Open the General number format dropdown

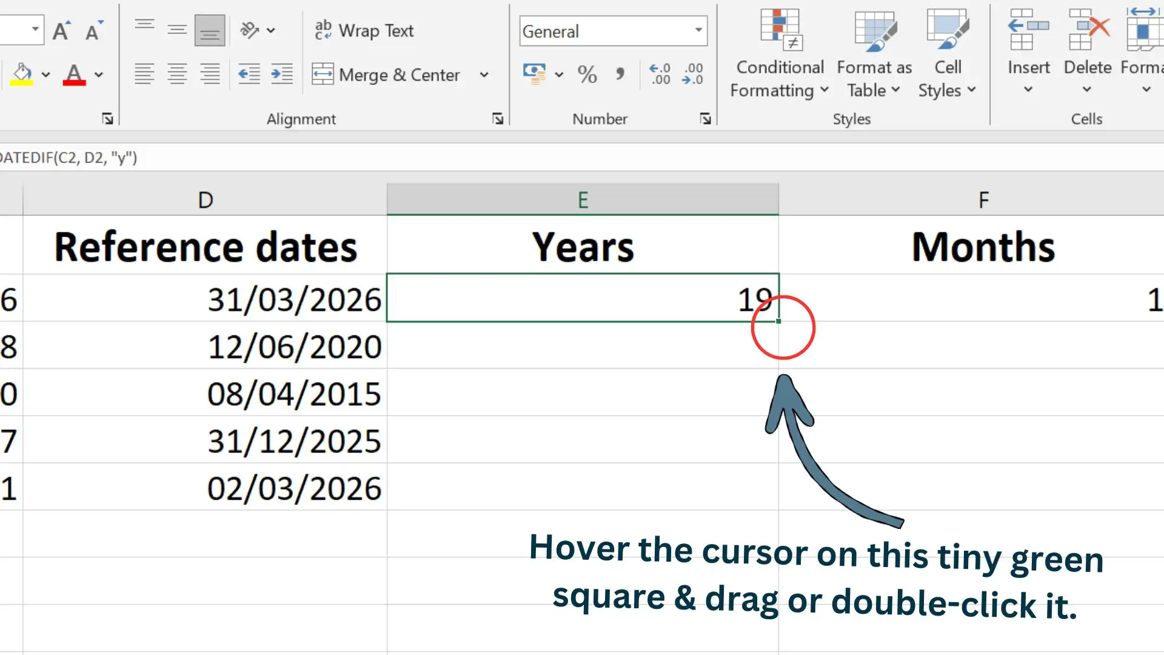point(697,31)
